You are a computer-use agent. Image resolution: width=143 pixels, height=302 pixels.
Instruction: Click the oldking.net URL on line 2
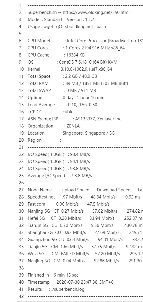96,12
